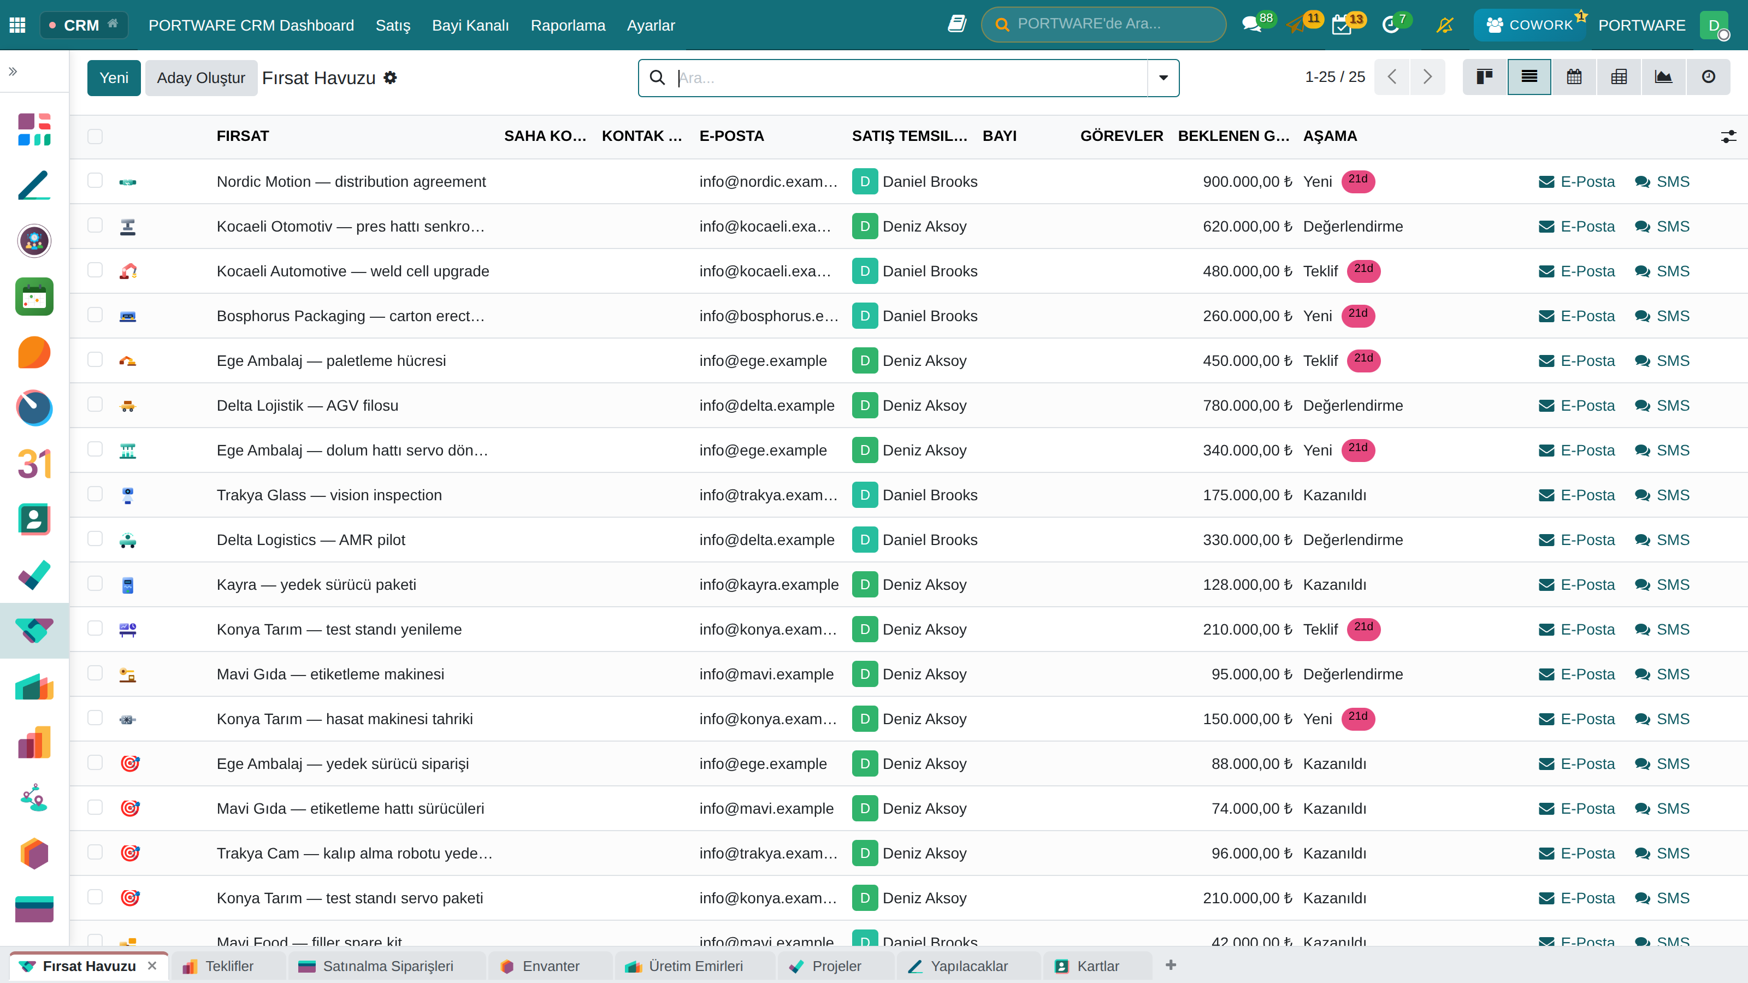Click the 21d badge on Konya Tarım hasat row
Screen dimensions: 1748x983
pyautogui.click(x=1358, y=719)
